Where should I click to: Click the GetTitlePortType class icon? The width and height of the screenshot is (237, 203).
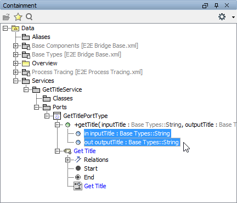(x=57, y=116)
